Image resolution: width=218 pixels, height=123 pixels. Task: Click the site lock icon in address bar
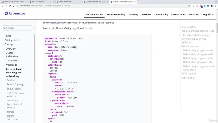(18, 6)
